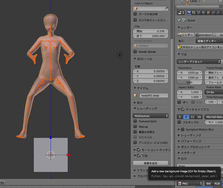Screen dimensions: 223x188
Task: Open the World properties globe tab
Action: 204,13
